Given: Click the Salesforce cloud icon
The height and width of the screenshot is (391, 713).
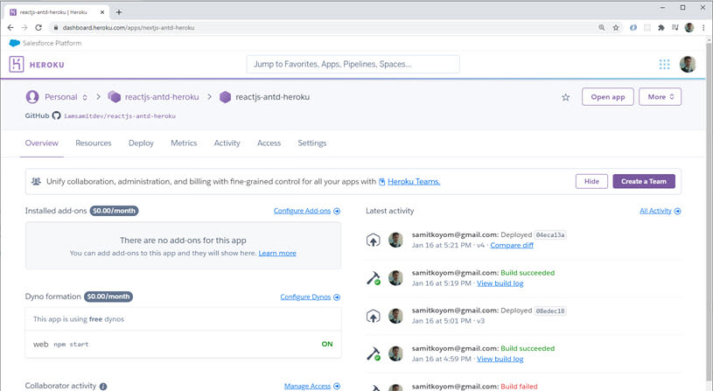Looking at the screenshot, I should tap(15, 43).
